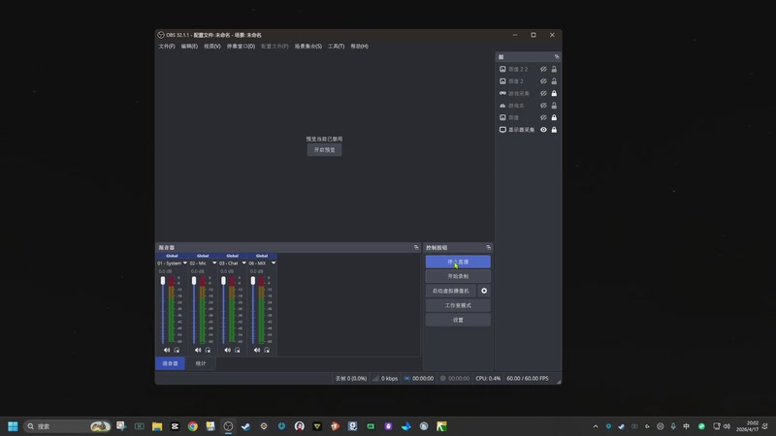Click the 06 - MIX volume fader
Viewport: 776px width, 436px height.
pyautogui.click(x=253, y=281)
